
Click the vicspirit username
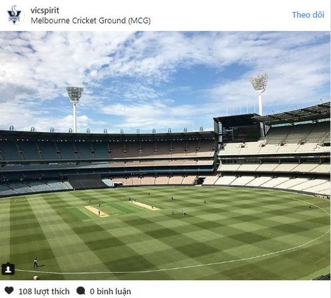point(45,11)
